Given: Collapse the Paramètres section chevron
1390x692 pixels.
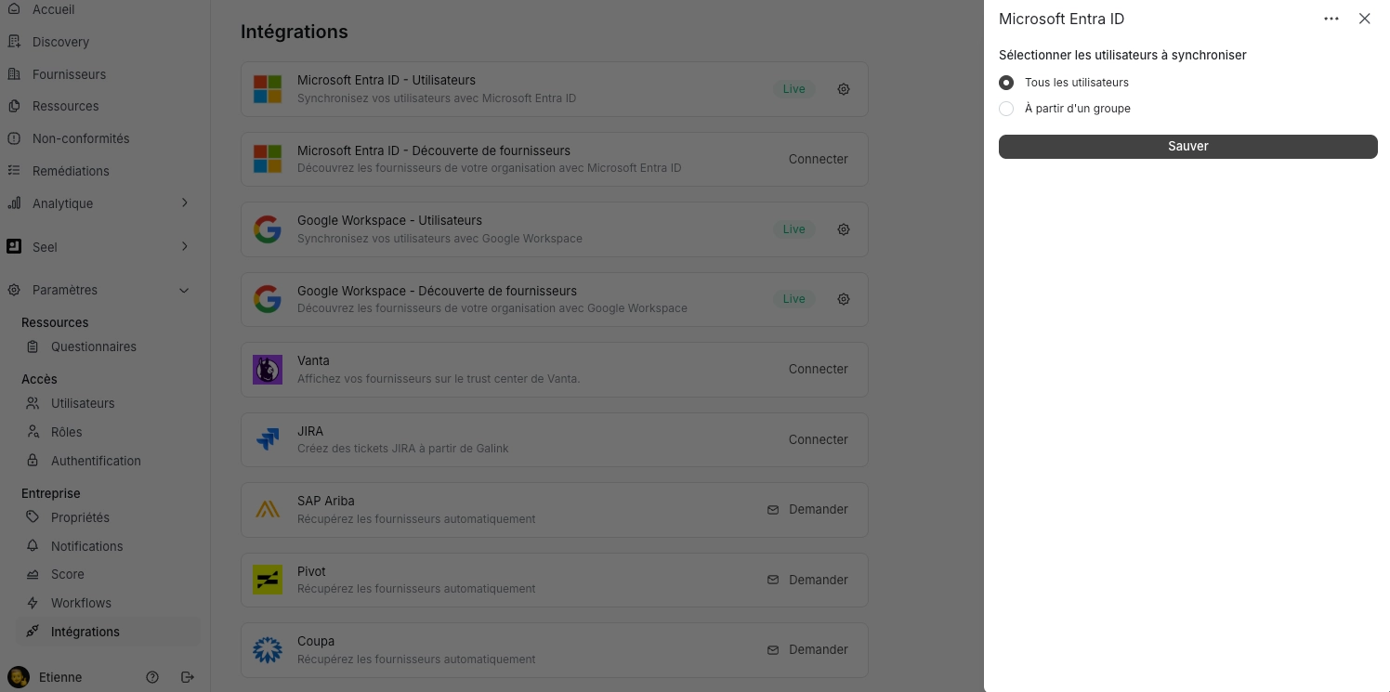Looking at the screenshot, I should (x=184, y=291).
